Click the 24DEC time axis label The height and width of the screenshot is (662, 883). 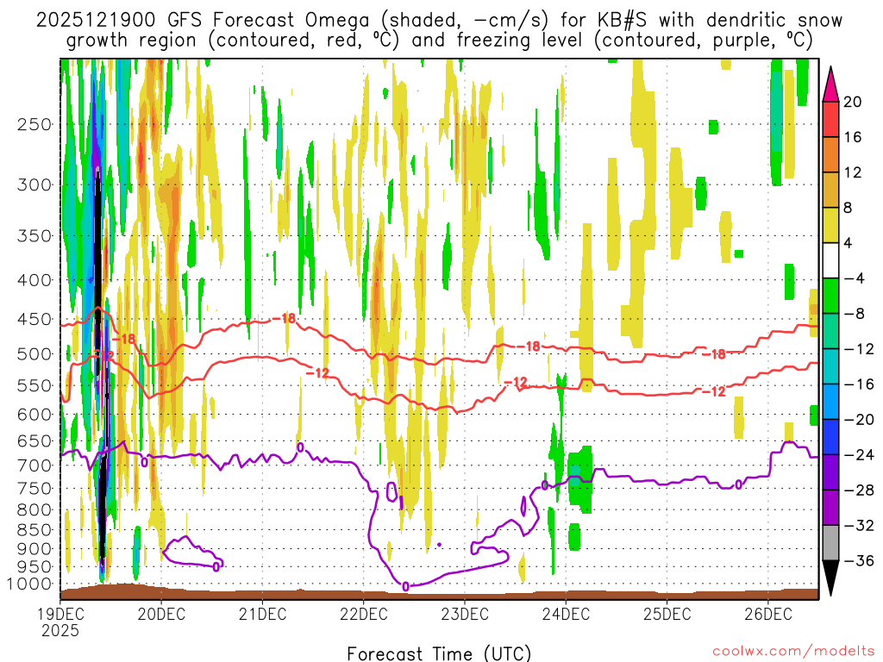[566, 614]
